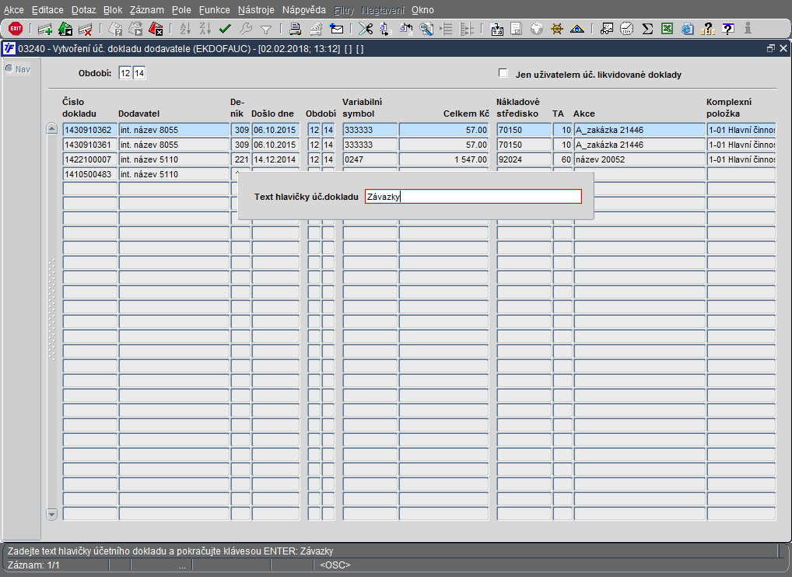Click the funnel filter icon
792x577 pixels.
tap(265, 30)
